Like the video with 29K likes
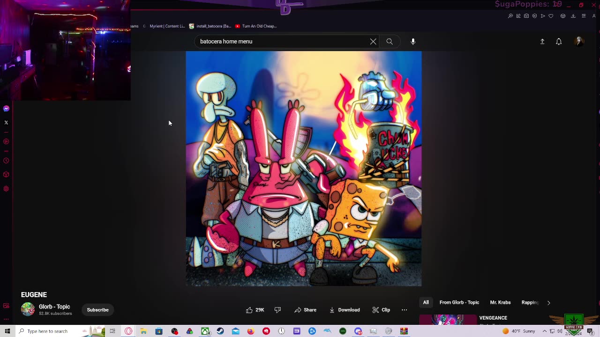600x337 pixels. [x=255, y=310]
